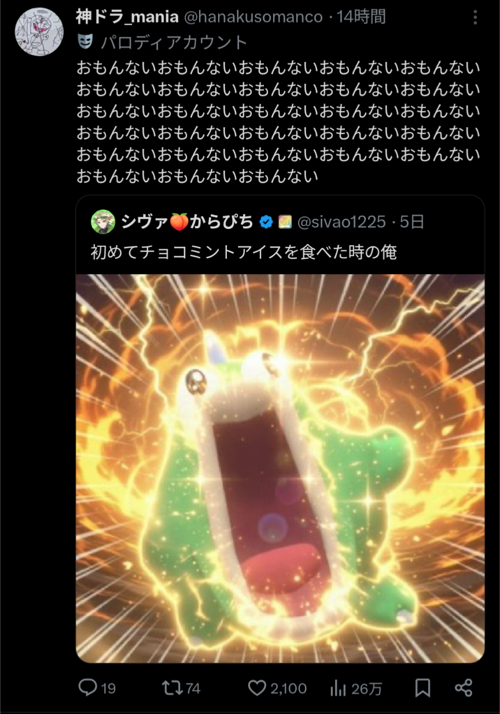The height and width of the screenshot is (714, 500).
Task: Open the three-dot more options menu
Action: pyautogui.click(x=475, y=19)
